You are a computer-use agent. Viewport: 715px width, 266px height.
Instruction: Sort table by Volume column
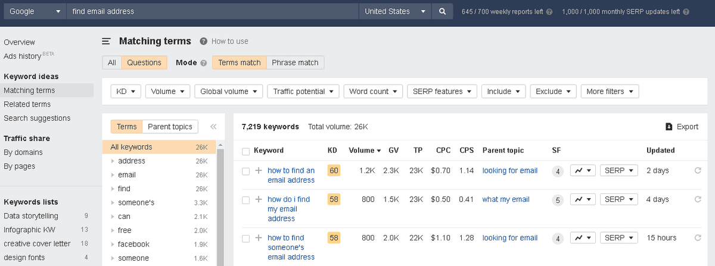(x=365, y=151)
